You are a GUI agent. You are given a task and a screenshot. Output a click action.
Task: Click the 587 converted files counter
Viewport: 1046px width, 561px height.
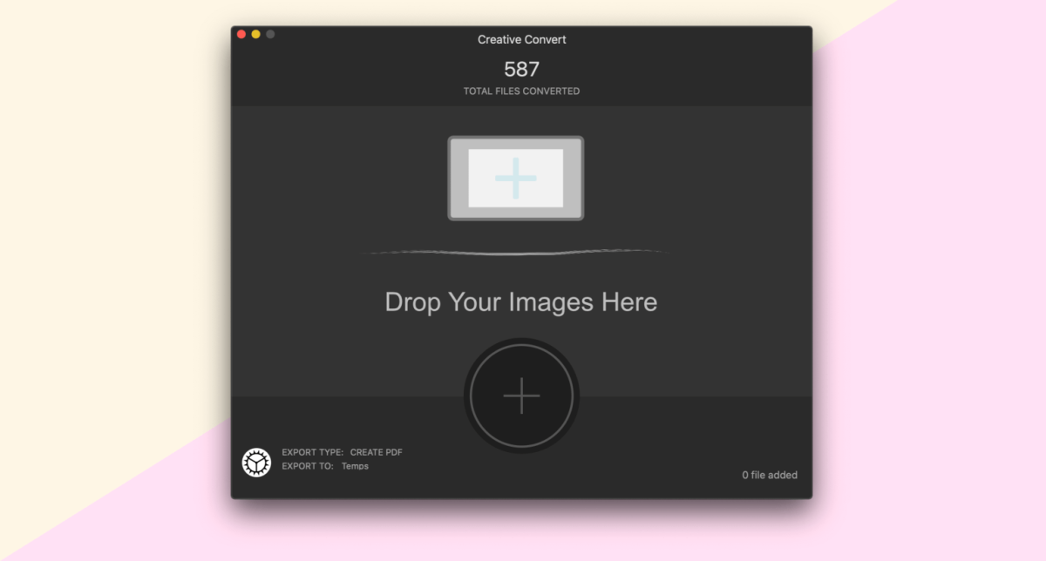521,69
